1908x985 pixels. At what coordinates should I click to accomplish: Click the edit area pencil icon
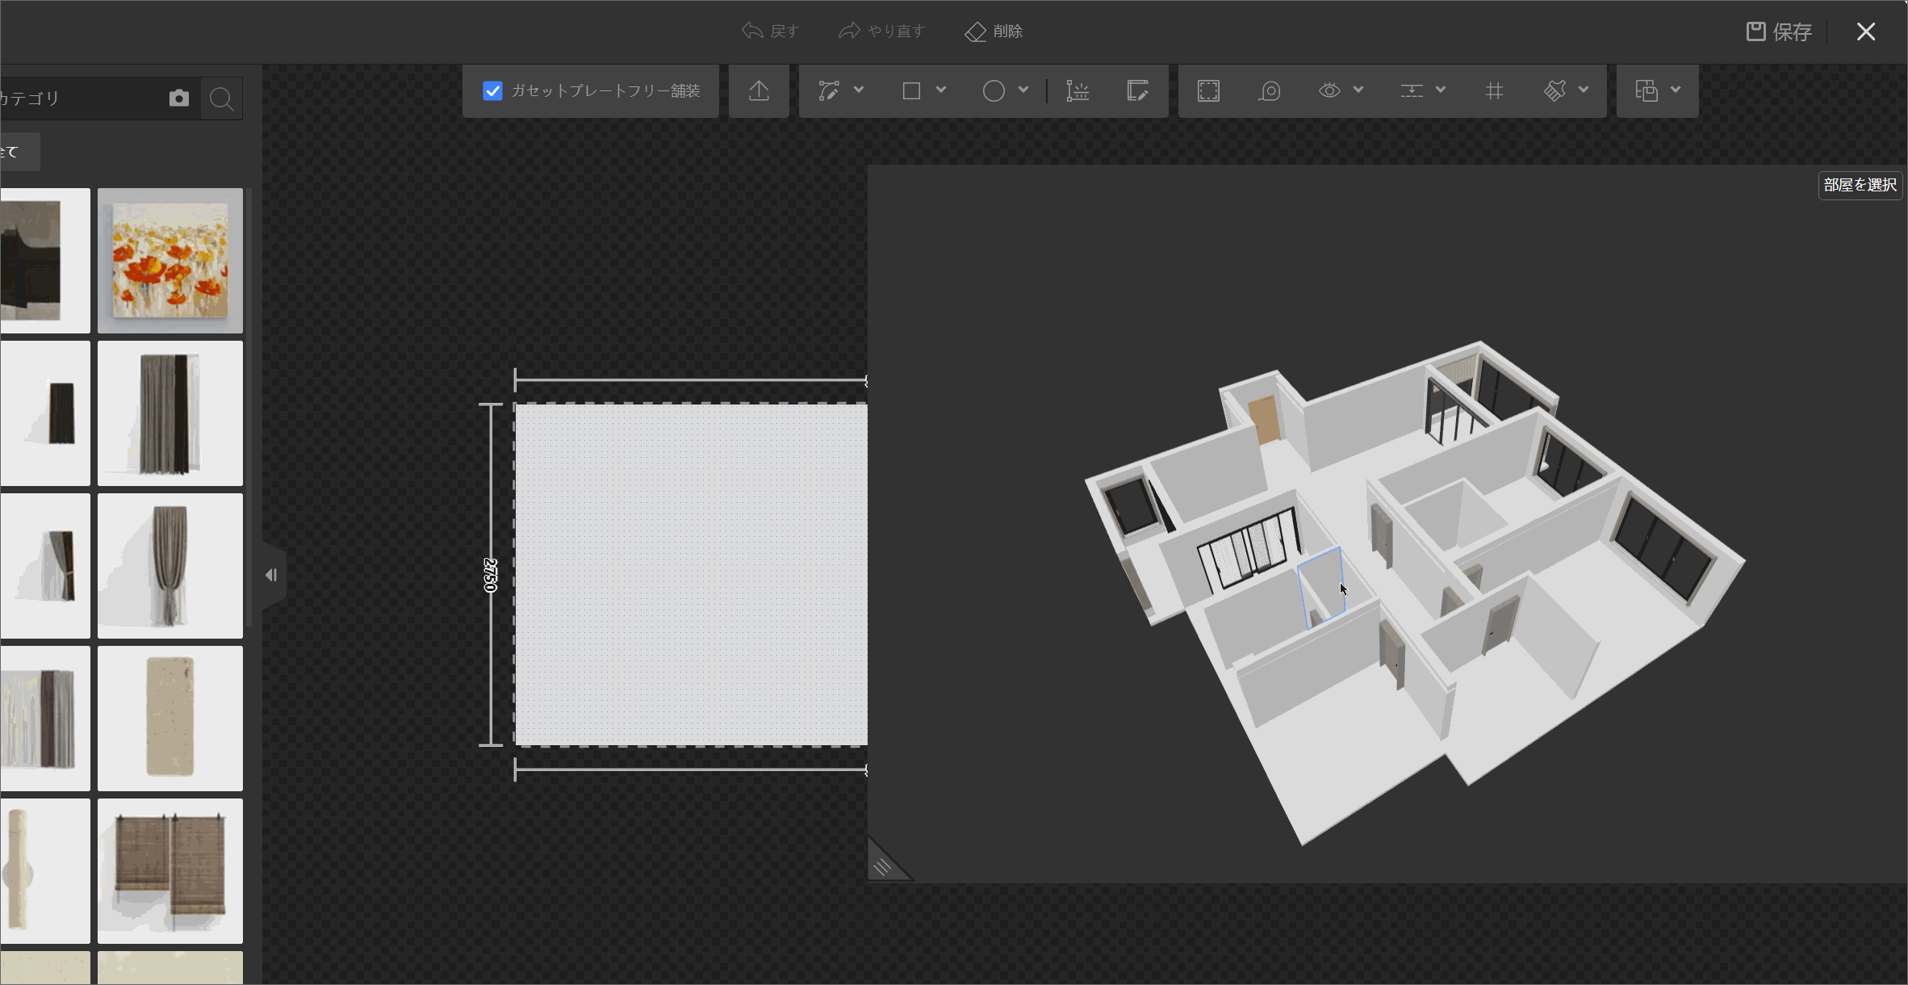point(1137,91)
